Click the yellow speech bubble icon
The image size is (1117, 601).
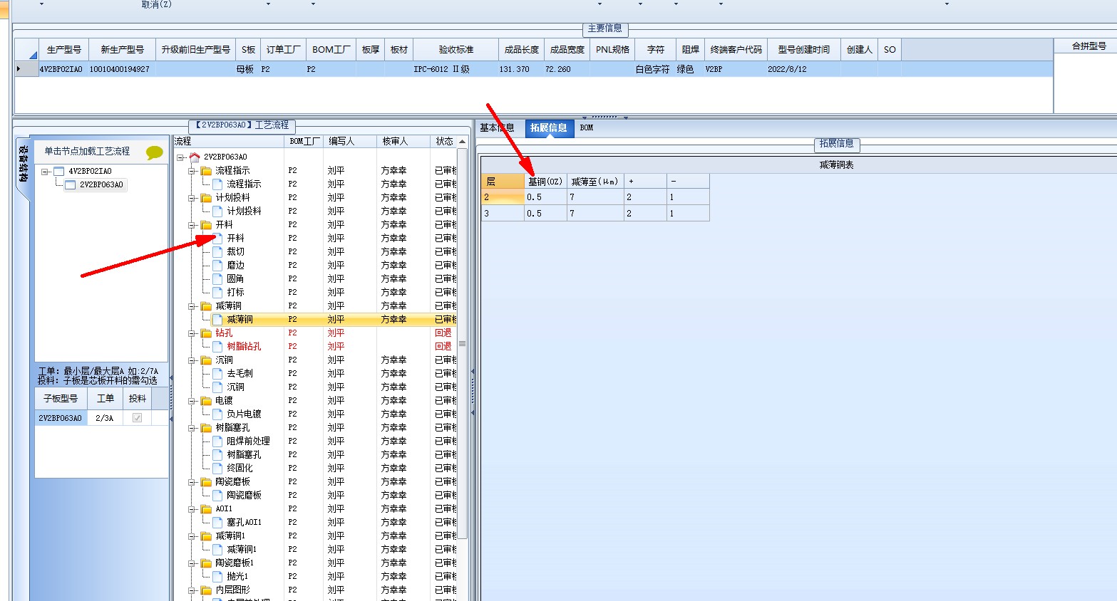point(154,152)
